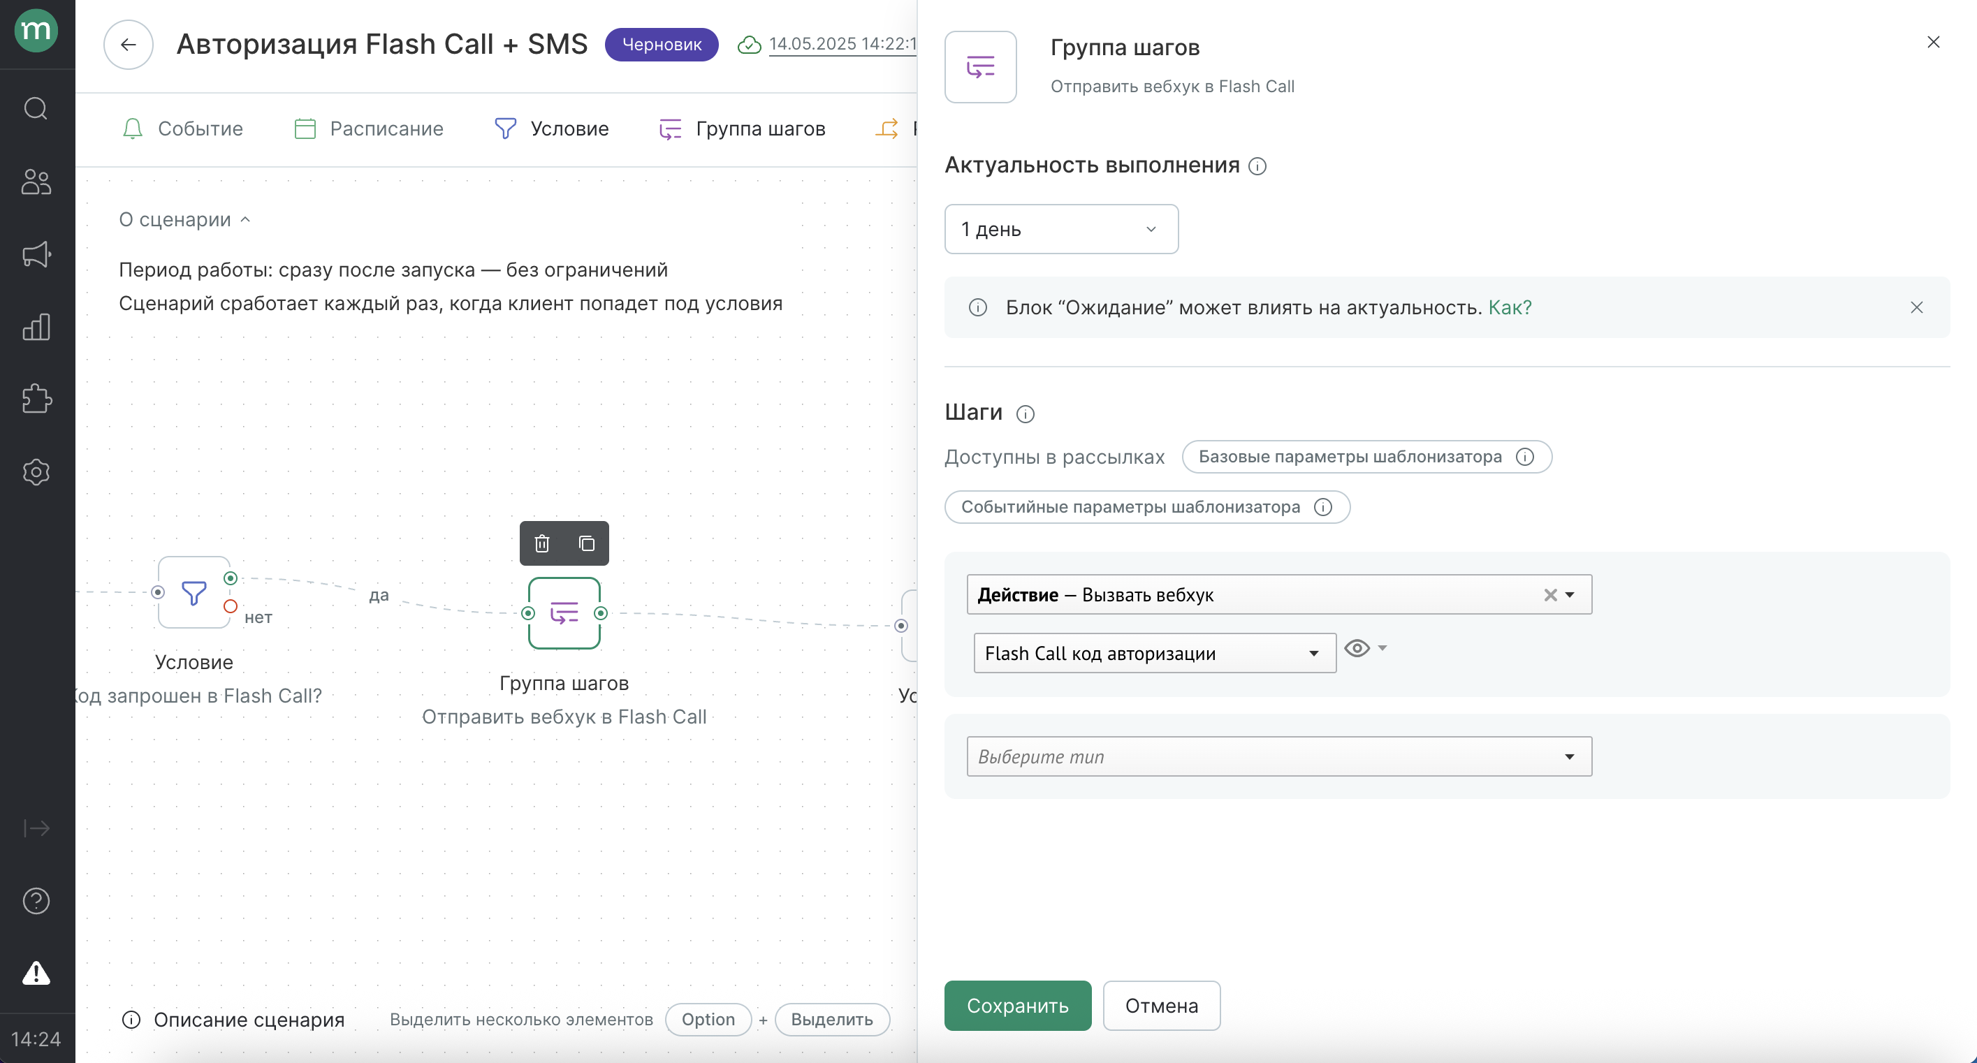Click the Option key chip
1977x1063 pixels.
[x=708, y=1019]
